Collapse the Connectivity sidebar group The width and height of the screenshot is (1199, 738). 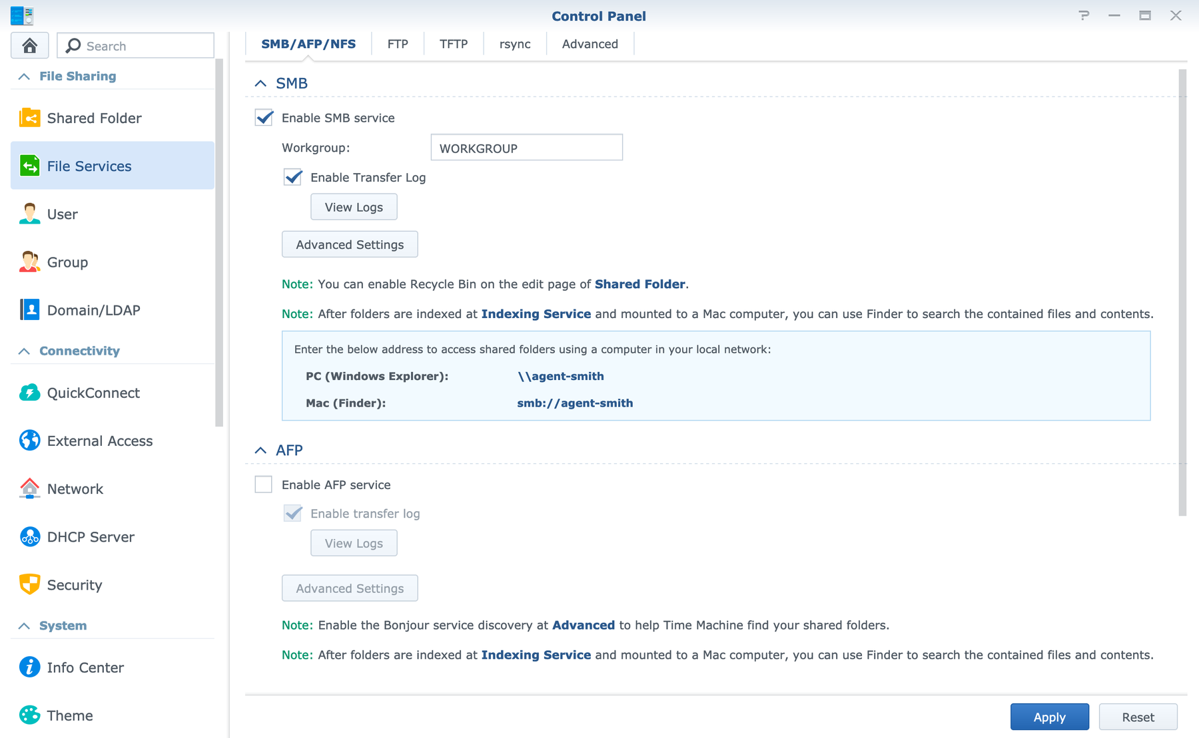pos(24,351)
